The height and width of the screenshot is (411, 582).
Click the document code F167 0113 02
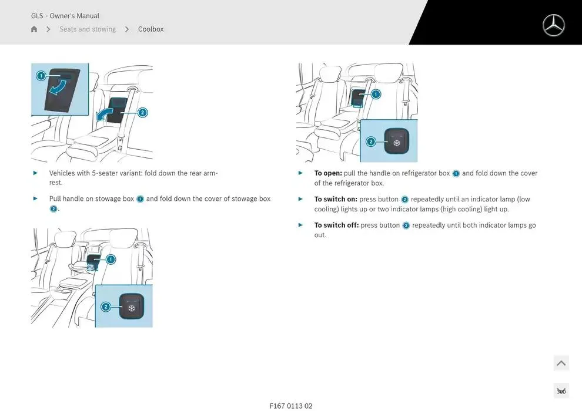[291, 406]
